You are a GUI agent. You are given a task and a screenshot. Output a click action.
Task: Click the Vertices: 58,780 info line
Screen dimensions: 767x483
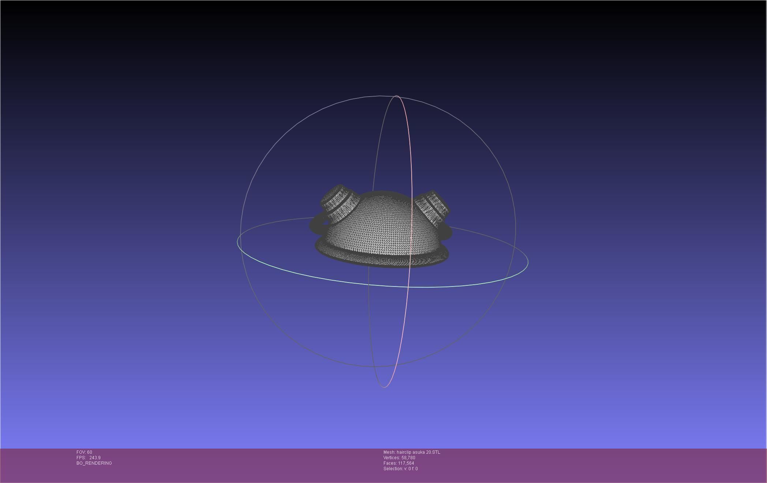coord(399,458)
